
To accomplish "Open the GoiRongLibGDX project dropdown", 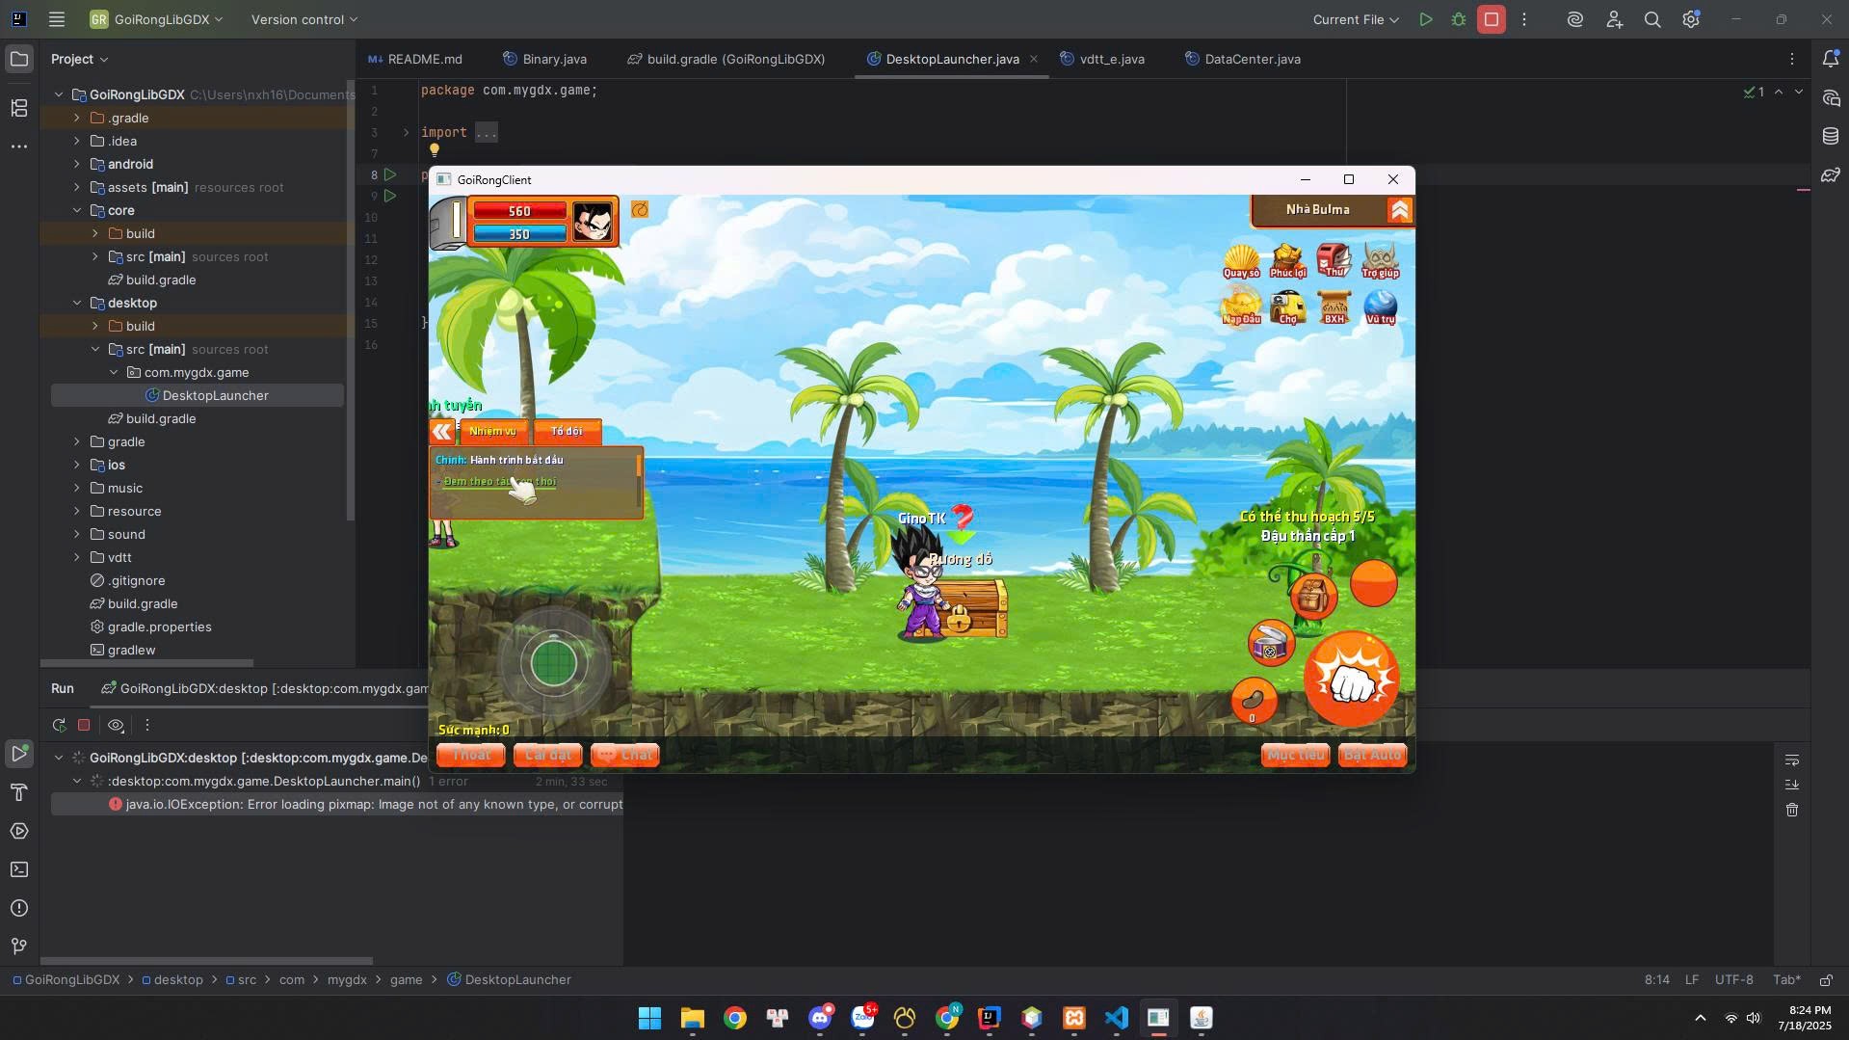I will point(157,19).
